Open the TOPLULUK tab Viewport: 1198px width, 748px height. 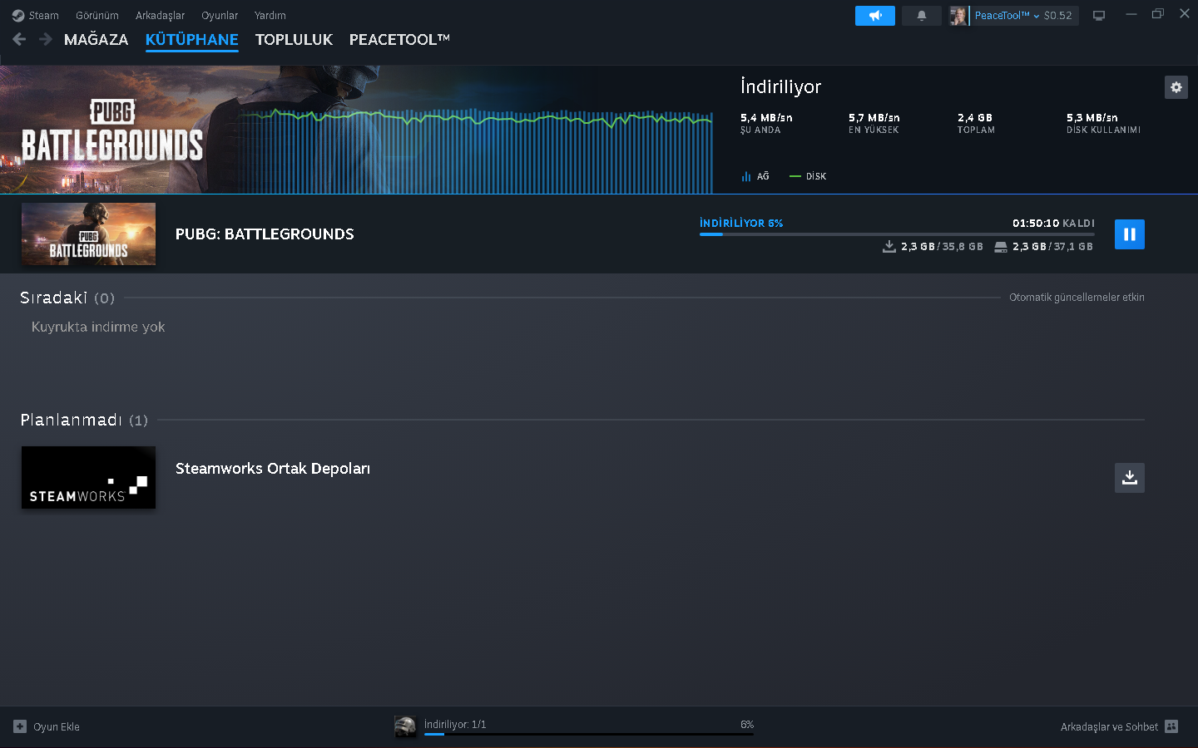(294, 39)
